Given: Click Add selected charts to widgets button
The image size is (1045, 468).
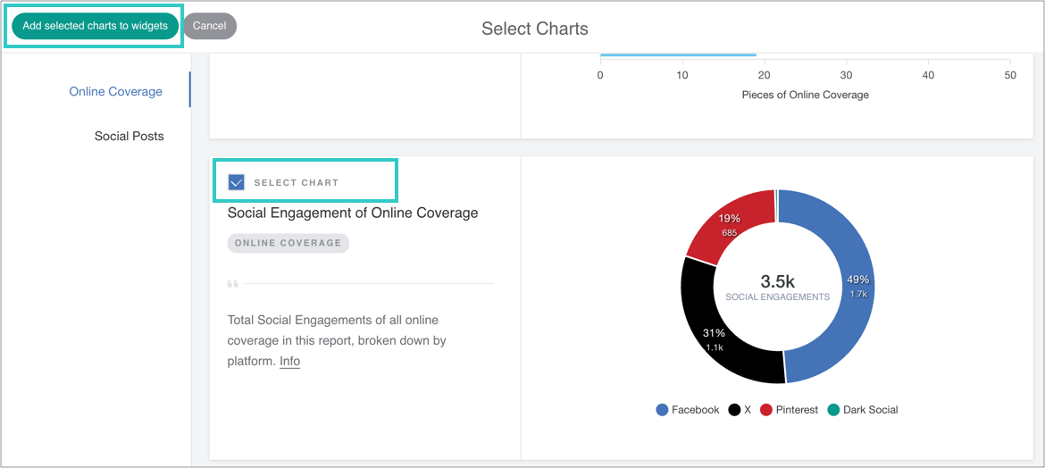Looking at the screenshot, I should (95, 26).
